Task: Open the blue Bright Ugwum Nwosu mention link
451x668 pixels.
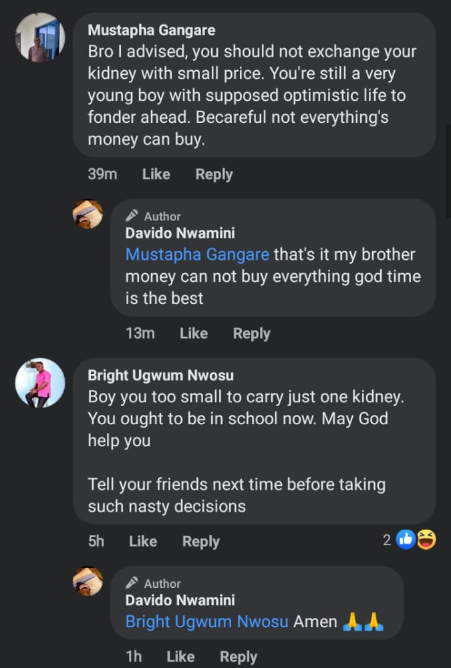Action: [x=206, y=621]
